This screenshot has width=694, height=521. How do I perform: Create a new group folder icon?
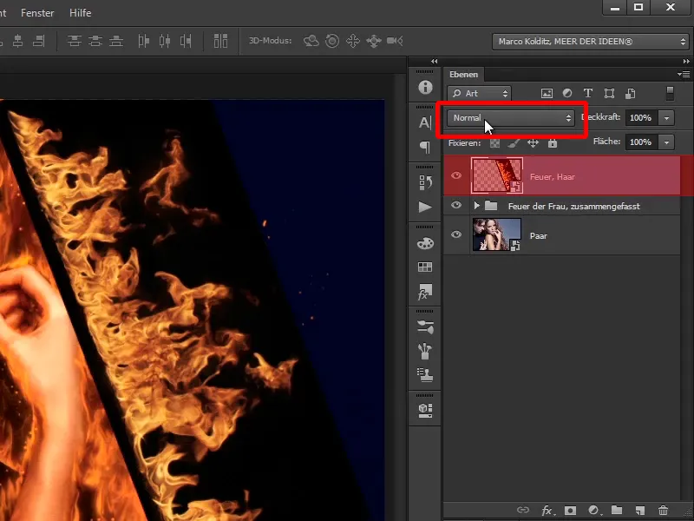(617, 511)
